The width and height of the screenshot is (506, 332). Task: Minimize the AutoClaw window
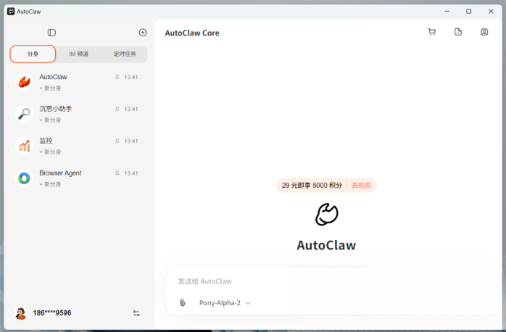(x=447, y=12)
